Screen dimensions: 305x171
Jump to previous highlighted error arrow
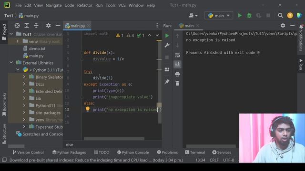[x=150, y=35]
